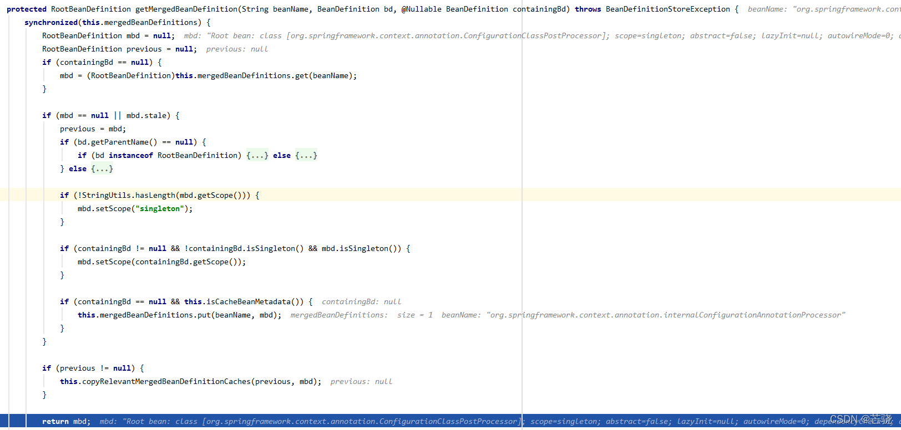Click inline beanName hint with internalConfigurationAnnotationProcessor

click(x=644, y=315)
